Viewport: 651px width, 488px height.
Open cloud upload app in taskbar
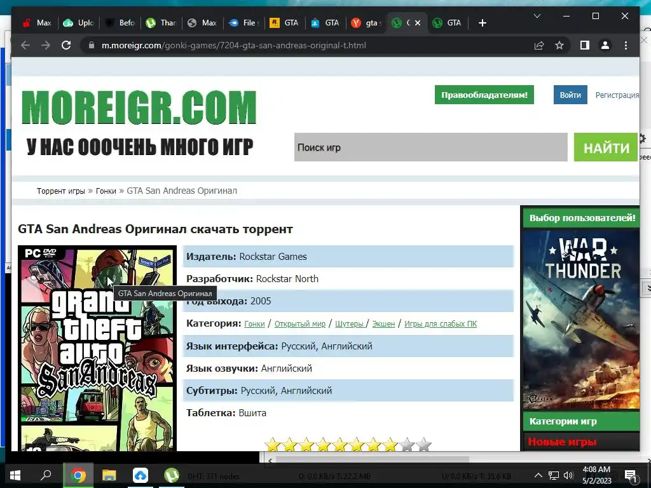140,475
